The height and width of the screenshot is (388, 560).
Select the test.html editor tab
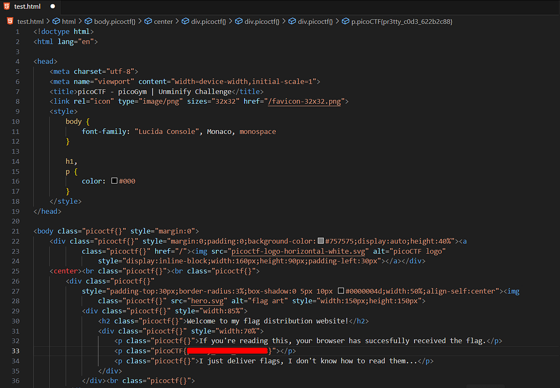pyautogui.click(x=30, y=7)
